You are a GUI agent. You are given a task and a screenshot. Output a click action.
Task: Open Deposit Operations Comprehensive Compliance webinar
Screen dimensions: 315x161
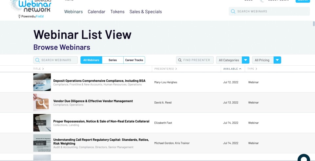[x=99, y=81]
